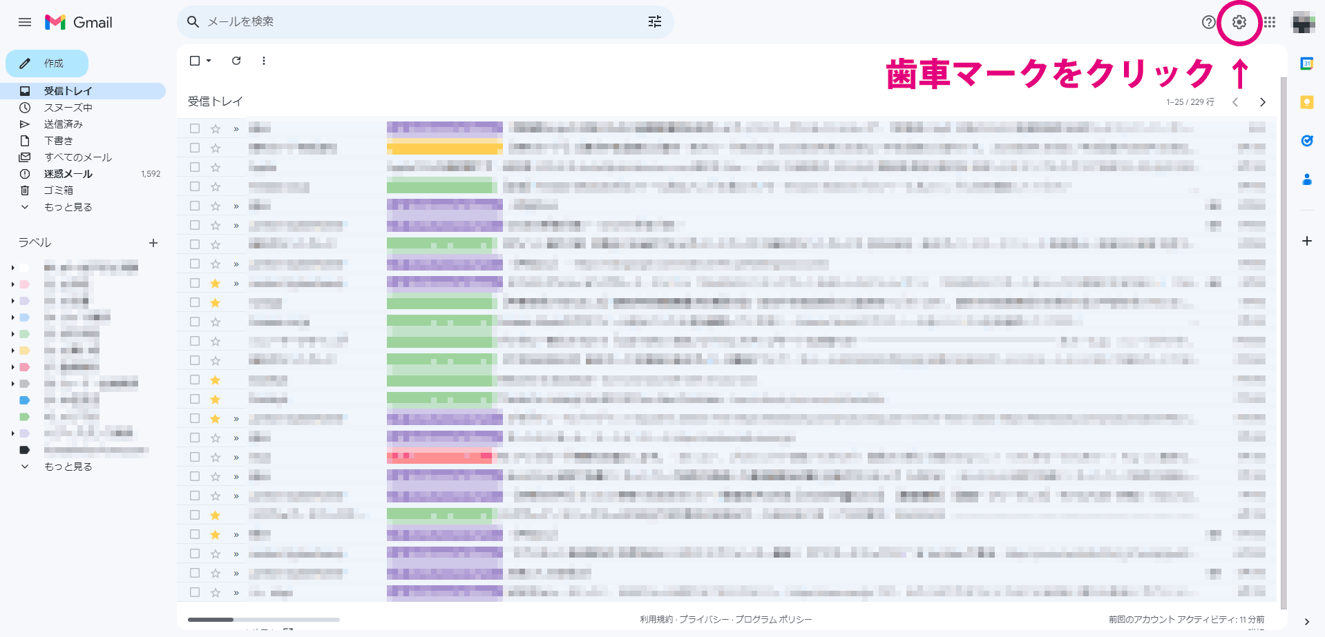
Task: Unstar the email with the red label
Action: [216, 457]
